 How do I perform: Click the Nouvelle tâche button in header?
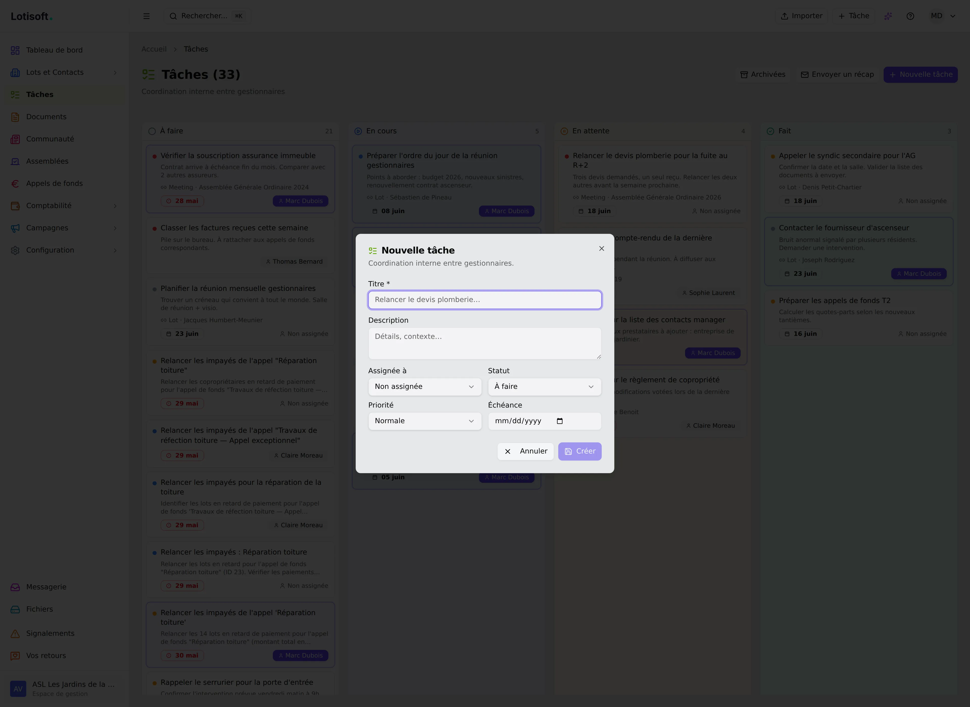click(921, 74)
